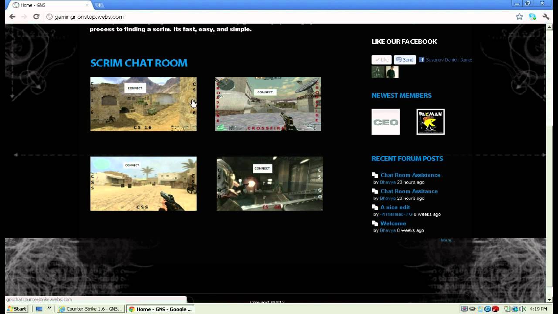Click the forum icon beside A nice edit
This screenshot has width=558, height=314.
tap(375, 207)
